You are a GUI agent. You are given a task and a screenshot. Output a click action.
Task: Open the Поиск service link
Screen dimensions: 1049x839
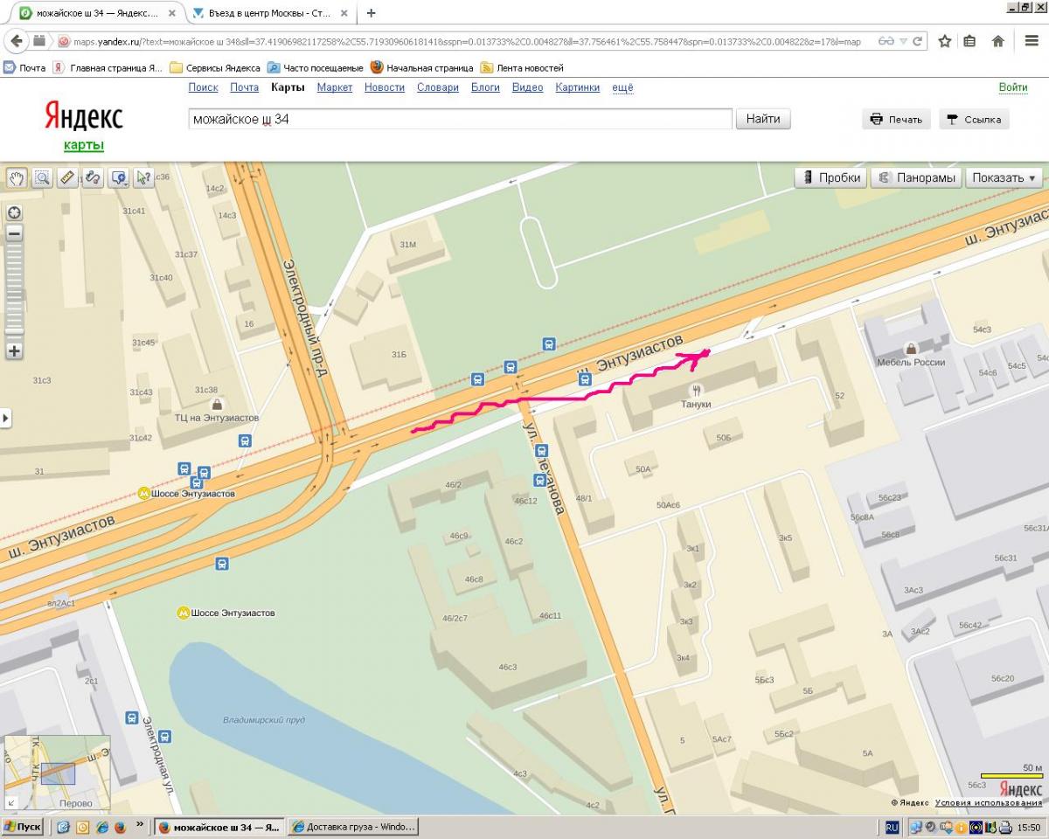(203, 87)
